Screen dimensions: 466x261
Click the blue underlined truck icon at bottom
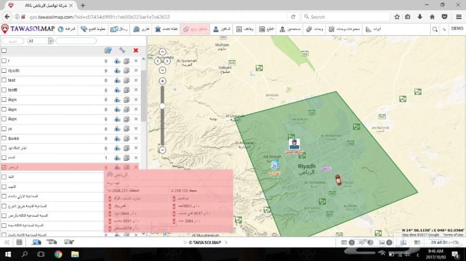[x=37, y=242]
